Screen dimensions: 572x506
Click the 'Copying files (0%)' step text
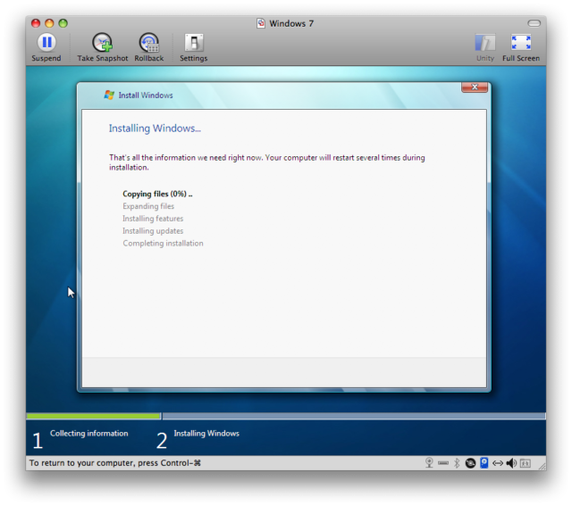(157, 194)
